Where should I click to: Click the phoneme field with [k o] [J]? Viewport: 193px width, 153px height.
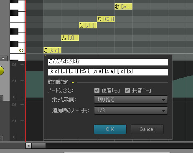coord(108,72)
